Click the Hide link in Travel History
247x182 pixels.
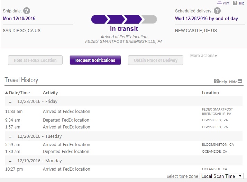(x=233, y=82)
